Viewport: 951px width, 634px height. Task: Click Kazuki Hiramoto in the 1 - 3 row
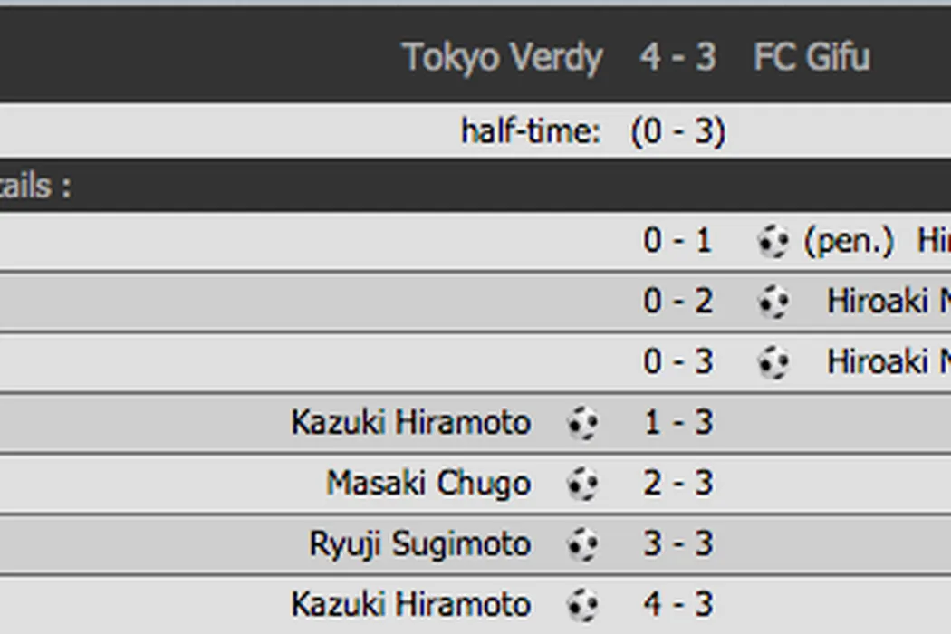[x=410, y=423]
